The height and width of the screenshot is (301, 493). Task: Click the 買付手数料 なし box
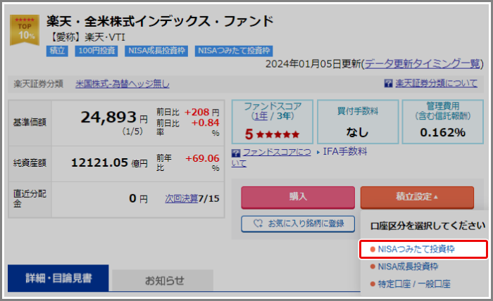[x=358, y=122]
